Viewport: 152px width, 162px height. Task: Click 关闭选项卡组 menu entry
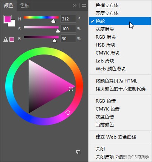point(120,157)
